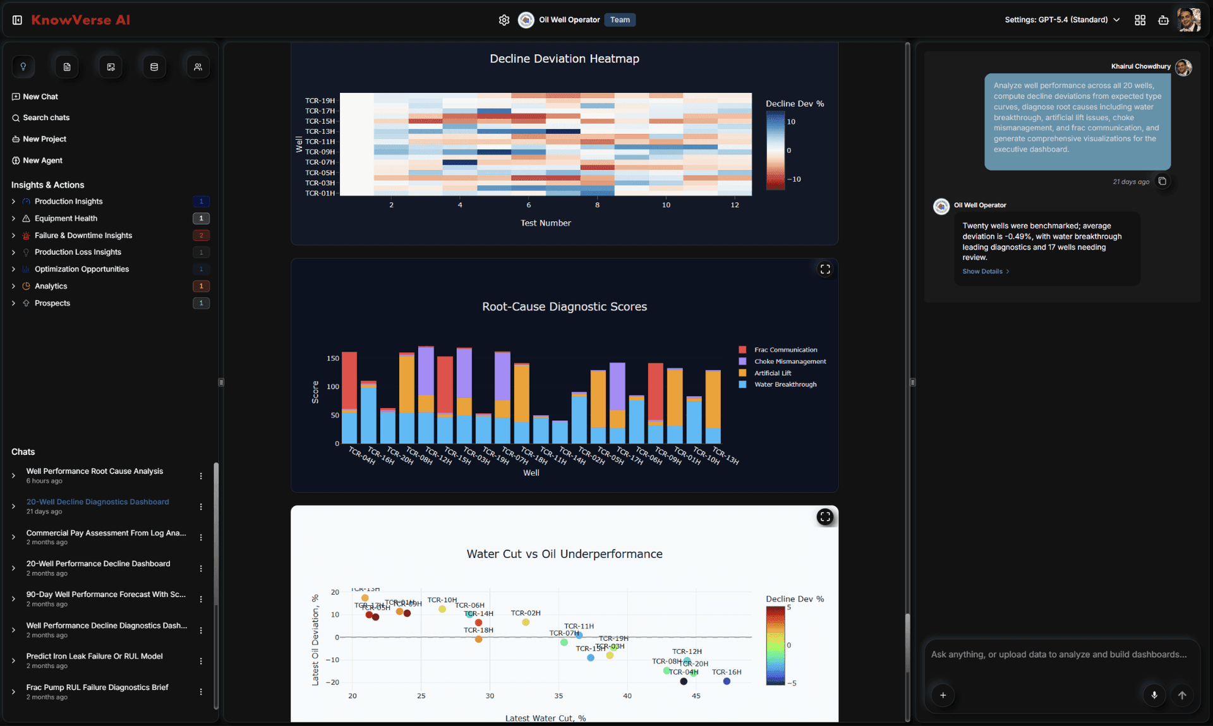Click the plus attach button in chat
This screenshot has width=1213, height=726.
point(943,695)
